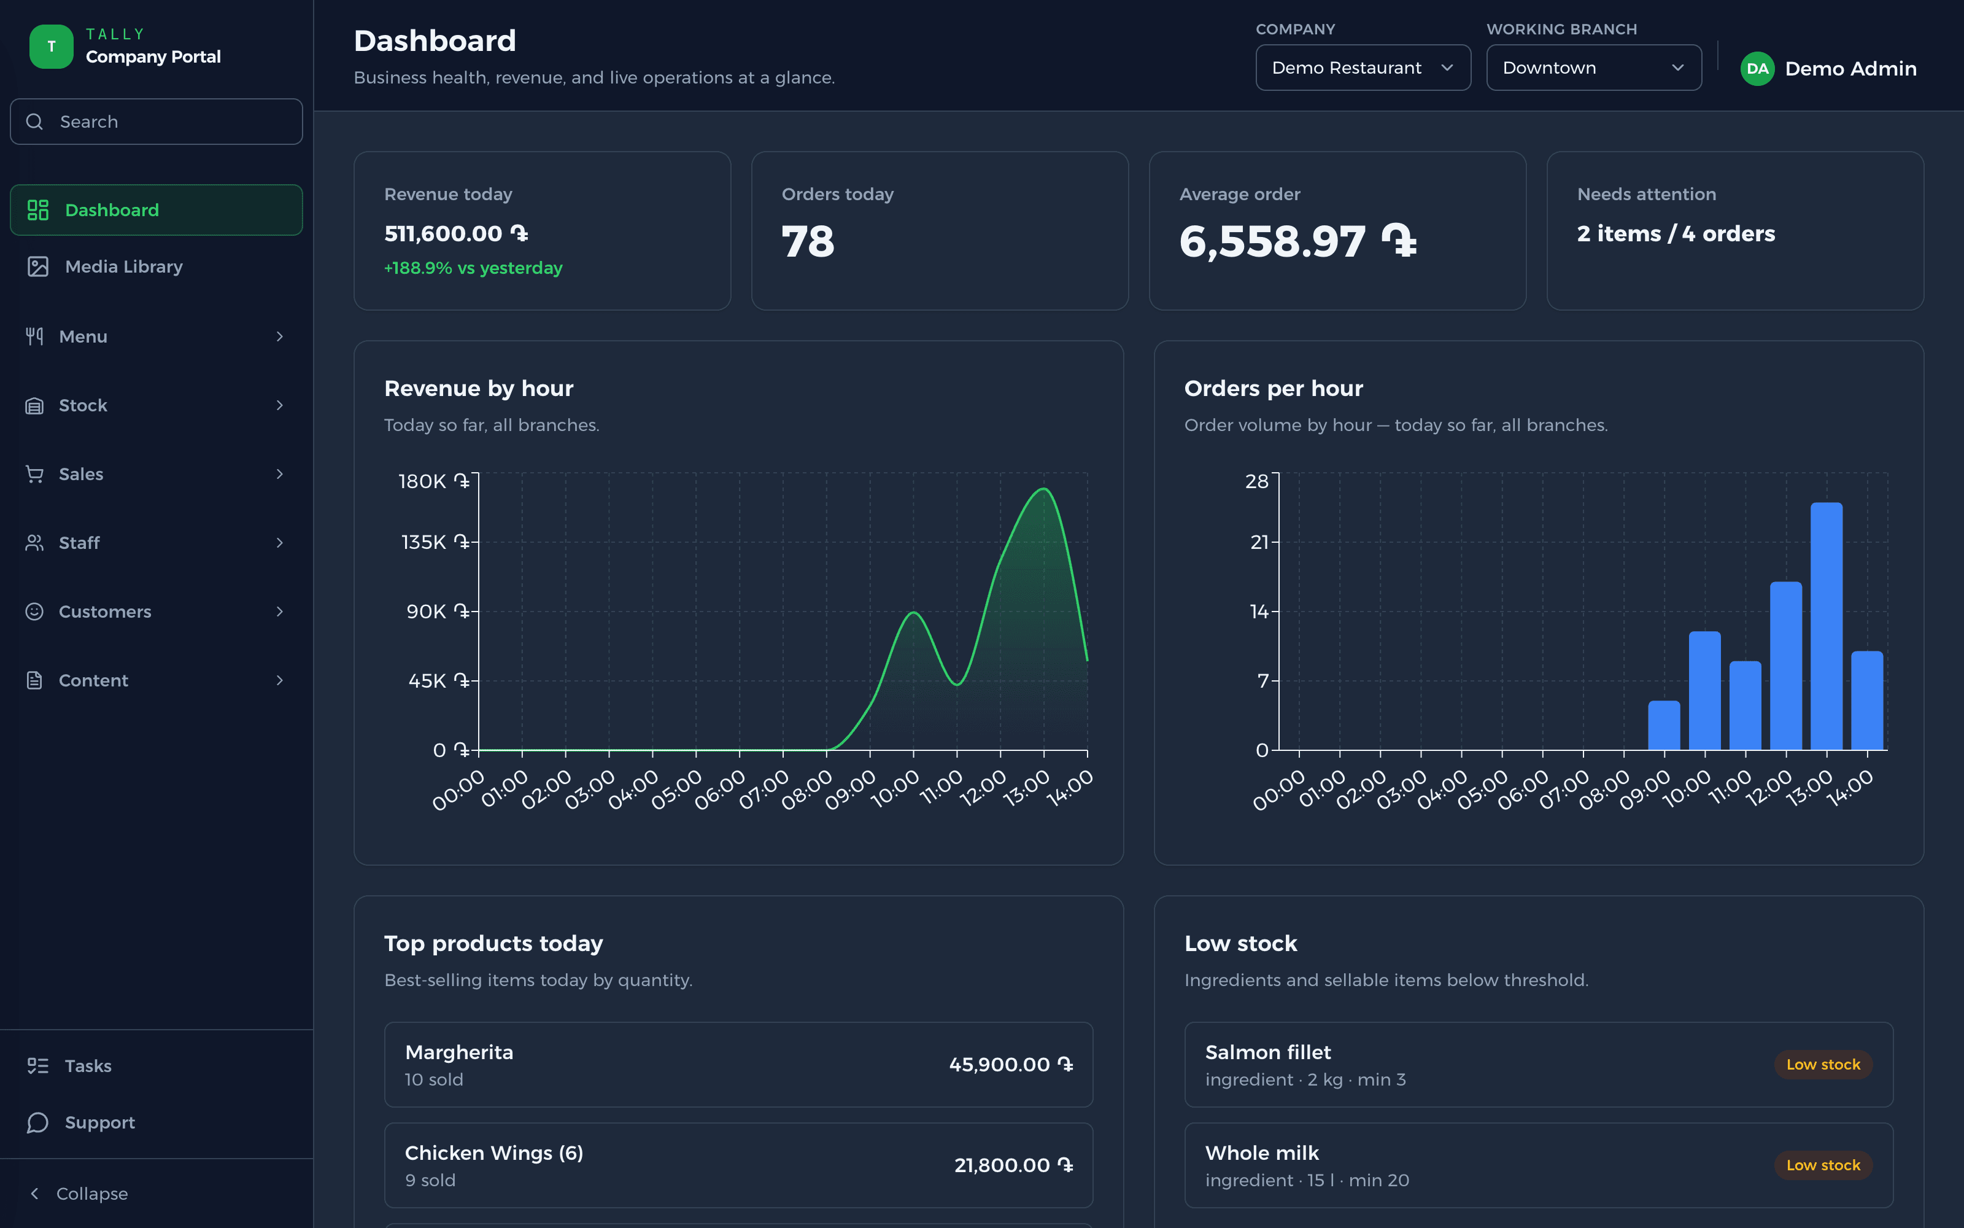Expand the Staff section chevron

pos(280,543)
